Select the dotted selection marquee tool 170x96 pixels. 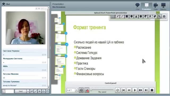113,17
